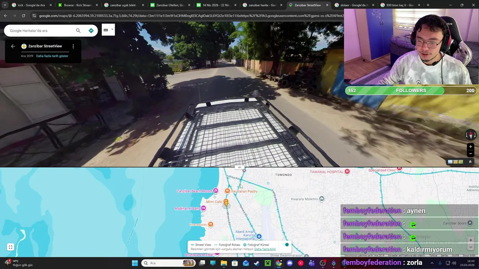
Task: Switch to the 'Browse - Kick Stream' tab
Action: tap(78, 5)
